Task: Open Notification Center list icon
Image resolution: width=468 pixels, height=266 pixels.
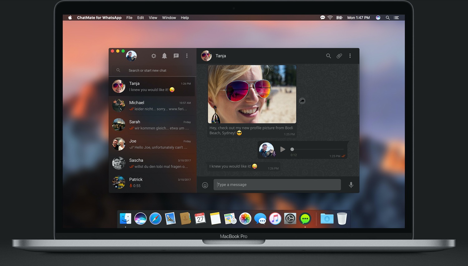Action: (x=396, y=18)
